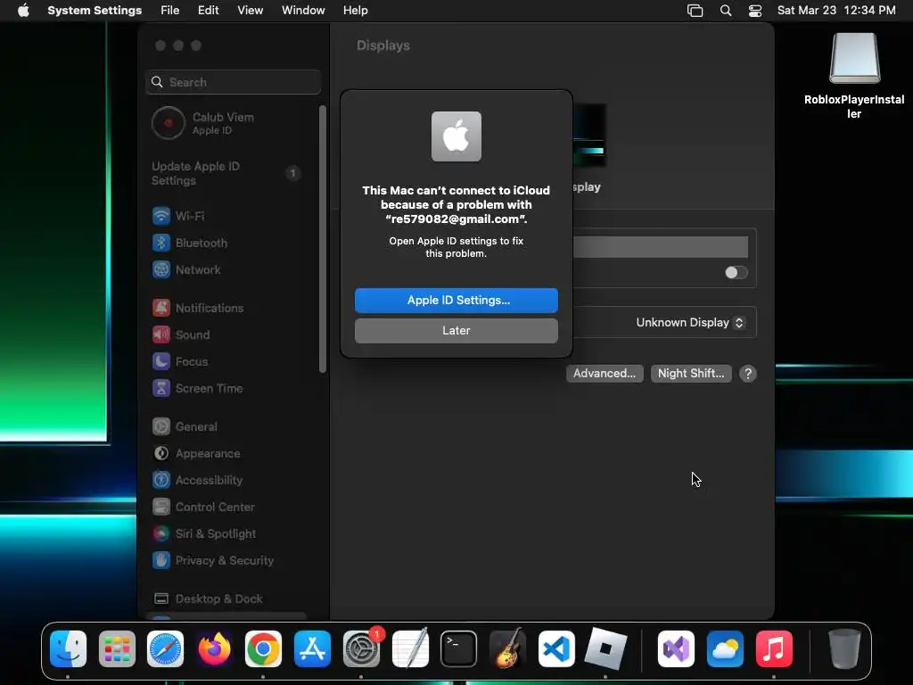This screenshot has width=913, height=685.
Task: Click Apple ID Settings… button
Action: pyautogui.click(x=456, y=301)
